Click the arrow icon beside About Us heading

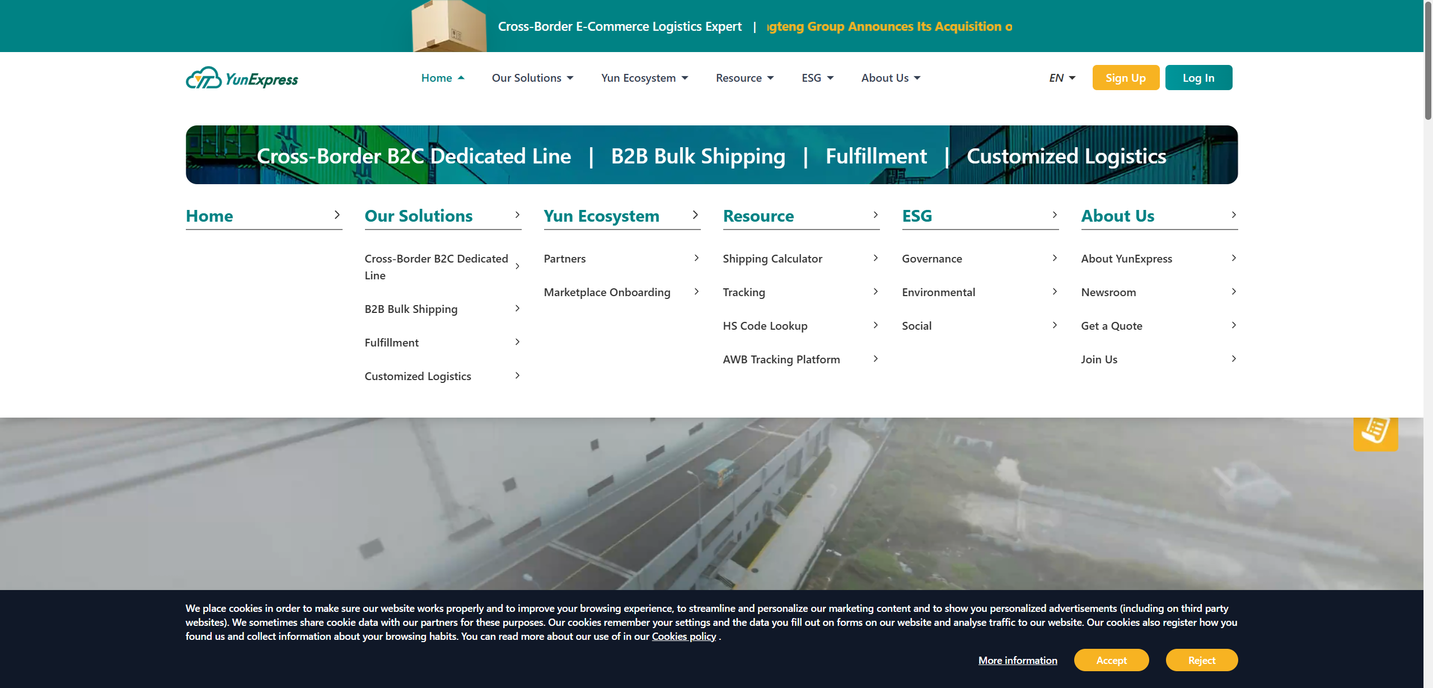tap(1234, 215)
